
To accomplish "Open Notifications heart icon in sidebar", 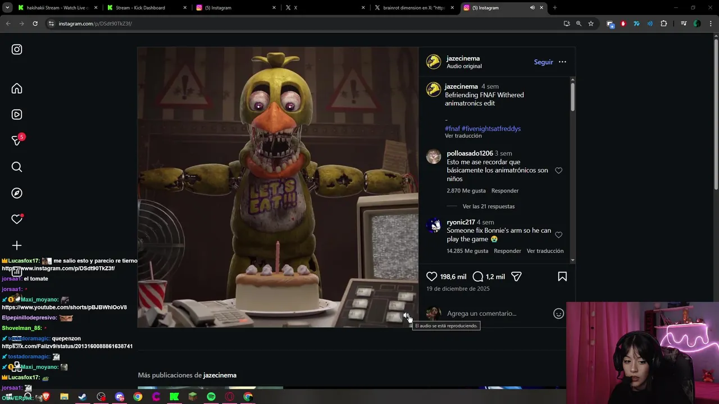I will 17,219.
